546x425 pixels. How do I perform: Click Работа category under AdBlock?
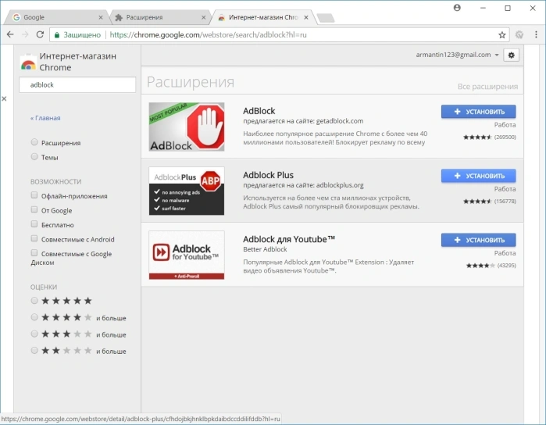tap(505, 125)
